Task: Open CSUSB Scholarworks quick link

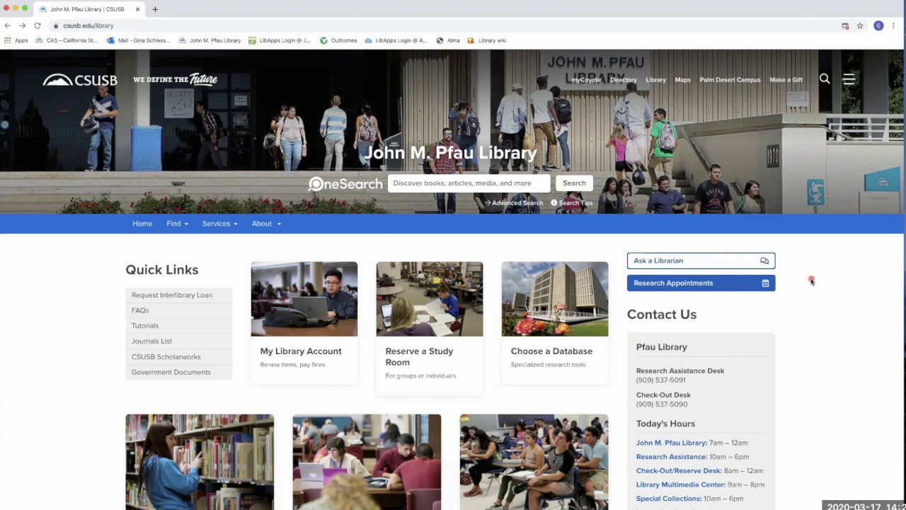Action: [x=178, y=357]
